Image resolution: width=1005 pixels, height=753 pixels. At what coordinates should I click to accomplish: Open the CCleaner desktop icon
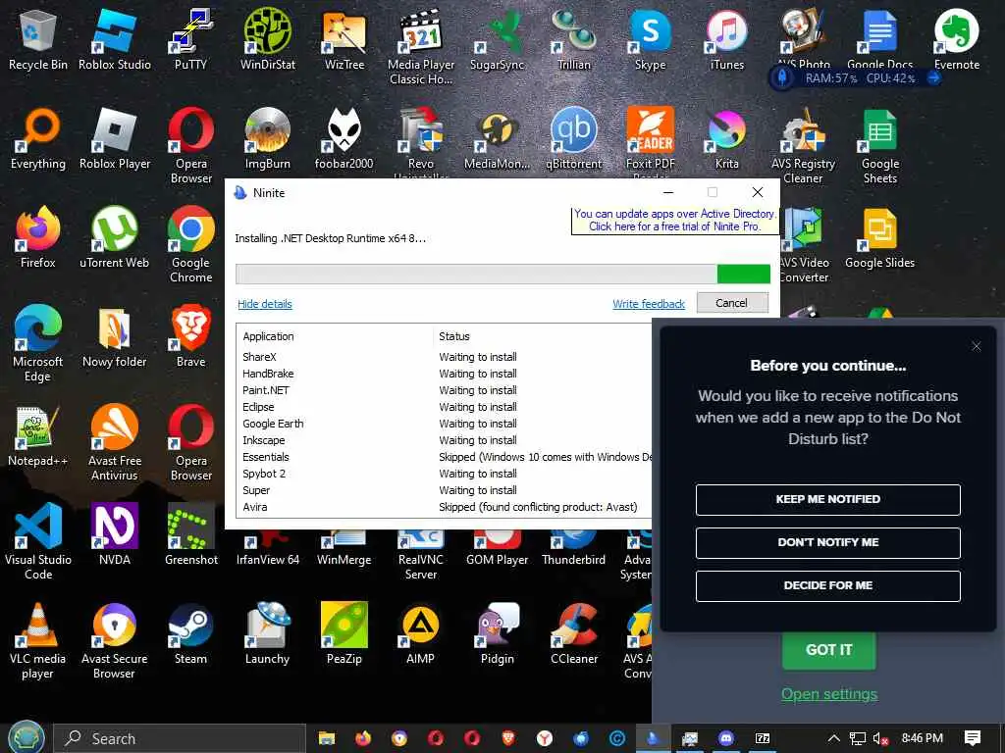pos(574,634)
